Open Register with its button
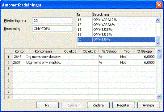 click(x=124, y=105)
